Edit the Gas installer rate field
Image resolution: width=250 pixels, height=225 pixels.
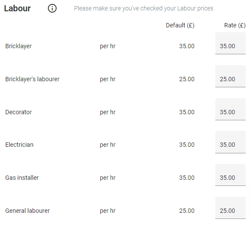pos(230,175)
